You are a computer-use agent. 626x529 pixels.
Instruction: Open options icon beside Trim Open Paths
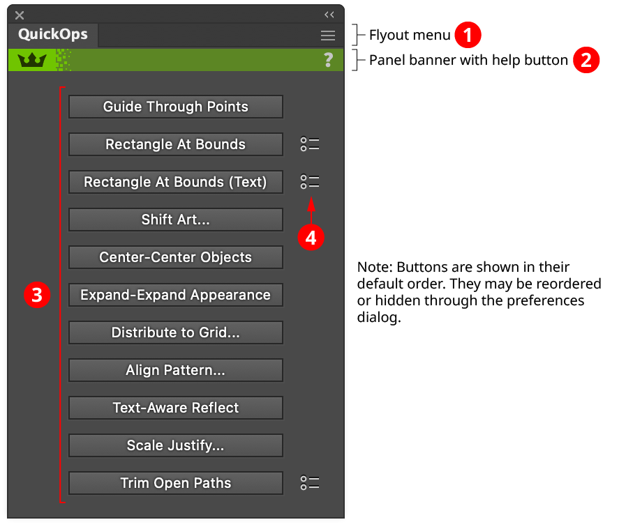310,483
